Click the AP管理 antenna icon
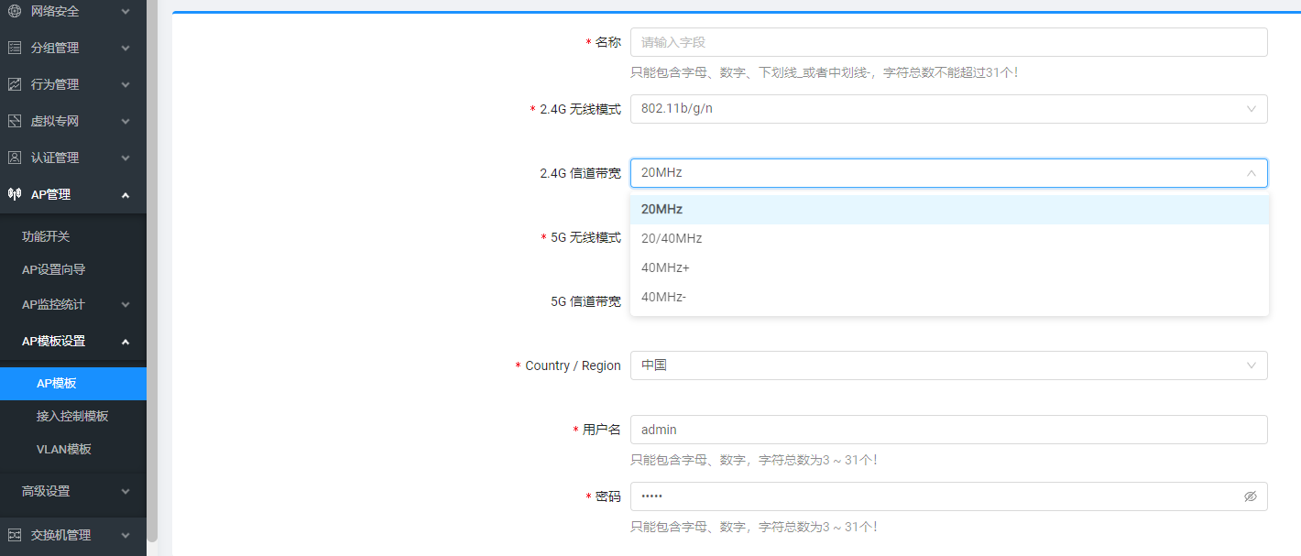Screen dimensions: 1301x556 tap(15, 194)
